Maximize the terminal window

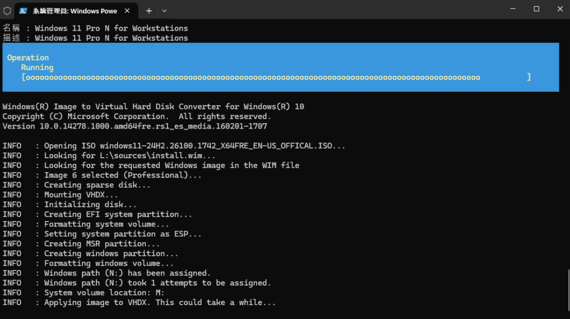click(x=537, y=9)
